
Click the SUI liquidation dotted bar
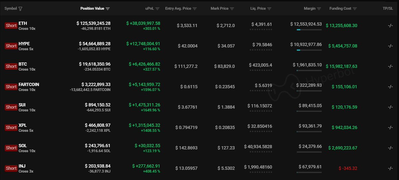[261, 111]
